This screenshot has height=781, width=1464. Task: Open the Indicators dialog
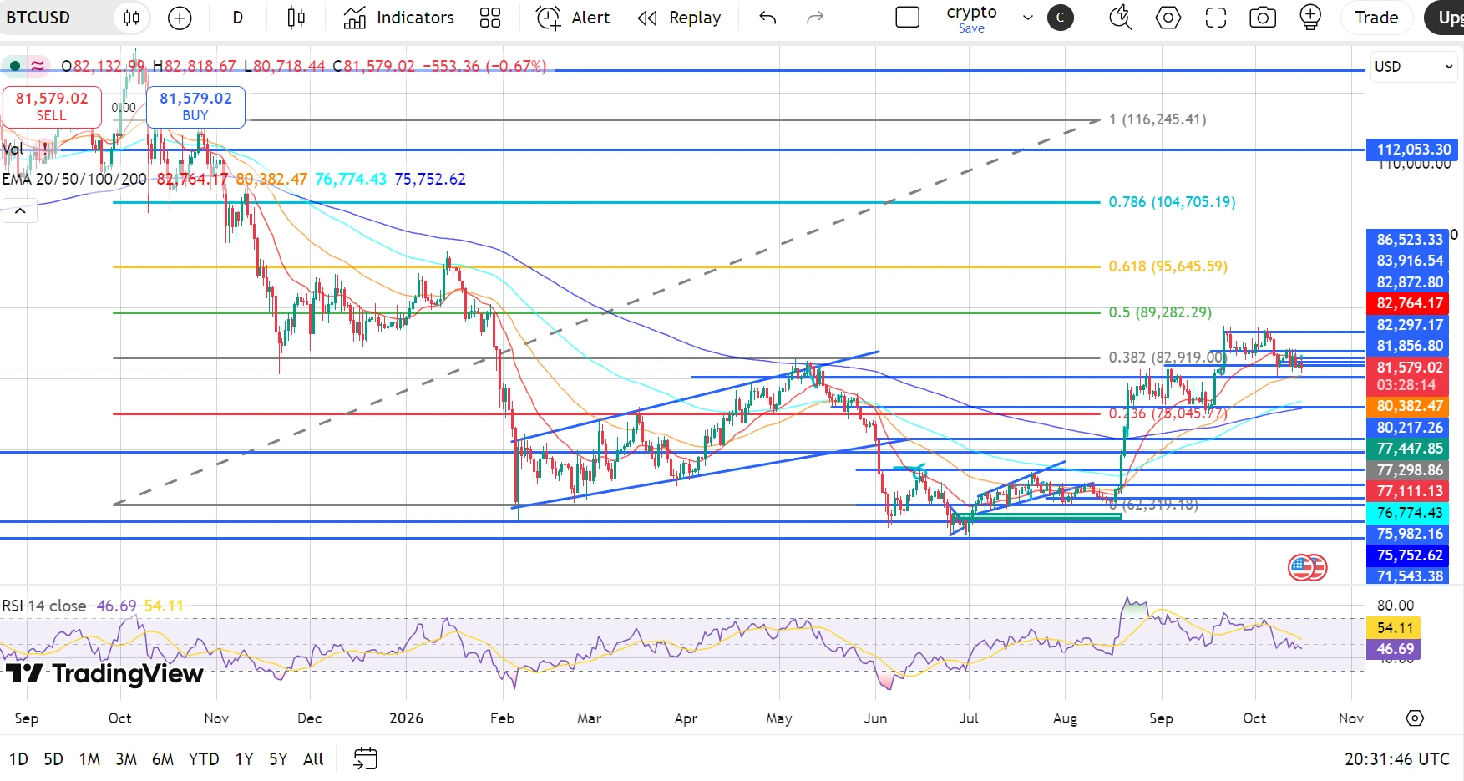click(x=399, y=18)
